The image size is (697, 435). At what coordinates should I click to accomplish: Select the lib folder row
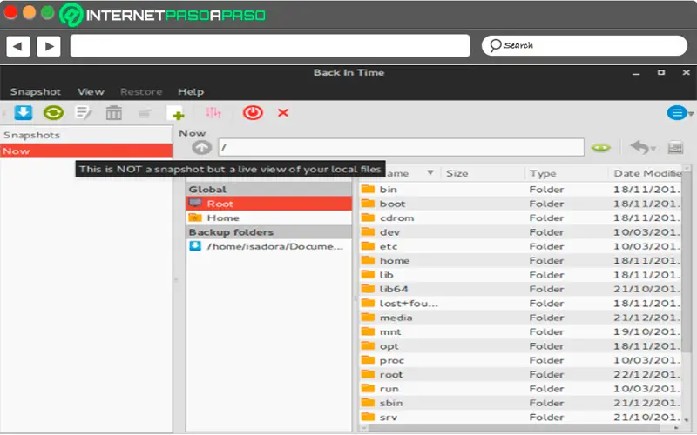[x=520, y=275]
